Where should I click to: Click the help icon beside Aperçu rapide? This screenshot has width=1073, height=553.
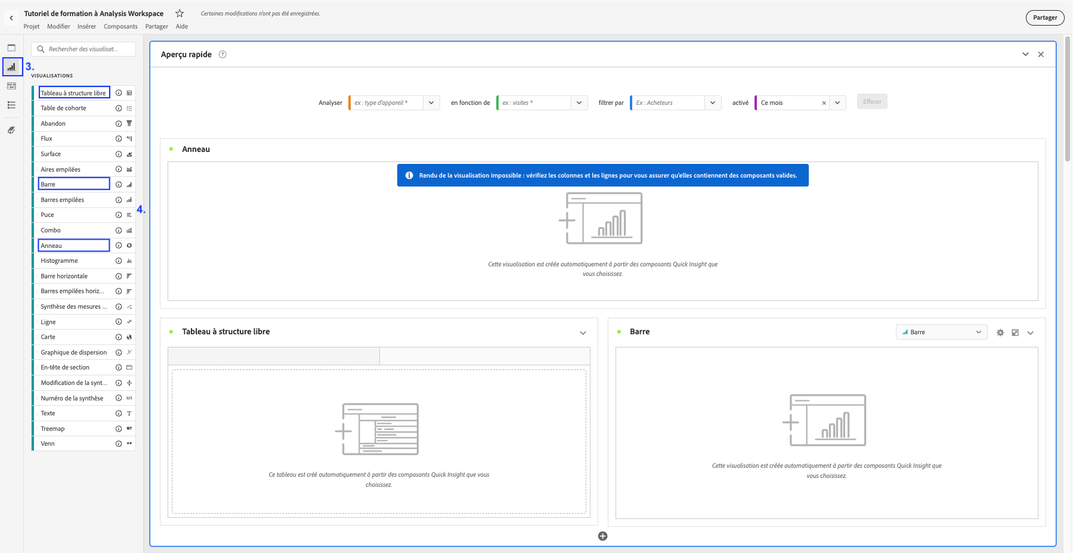click(222, 54)
